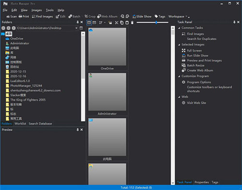Screen dimensions: 242x190
Task: Launch Slide Show from toolbar
Action: [142, 16]
